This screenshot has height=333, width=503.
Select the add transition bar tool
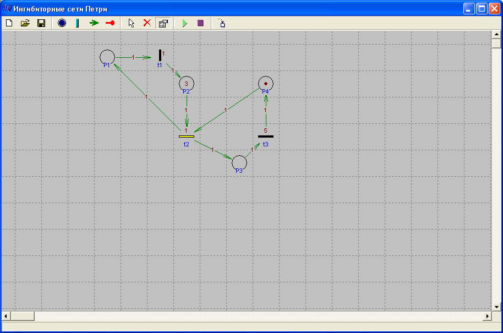point(77,23)
